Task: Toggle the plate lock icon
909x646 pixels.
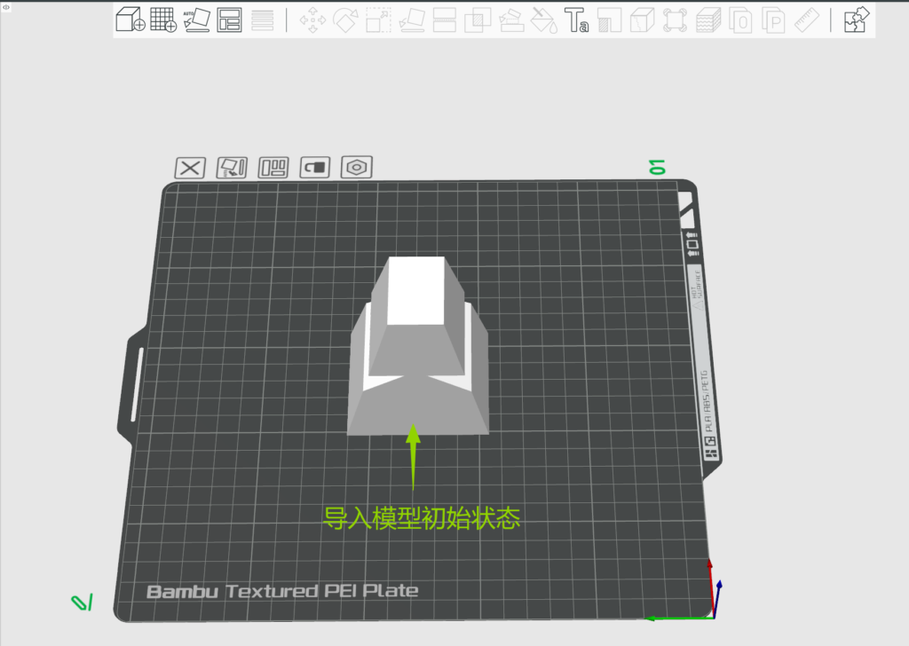Action: (x=316, y=167)
